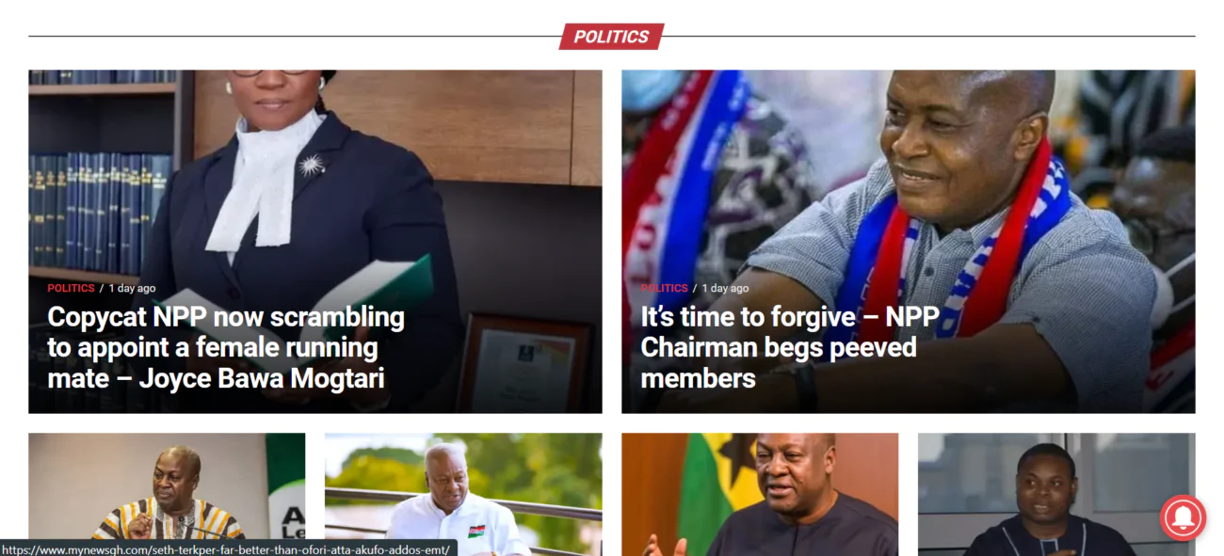Click the red notification bell icon
This screenshot has width=1224, height=556.
(x=1183, y=517)
